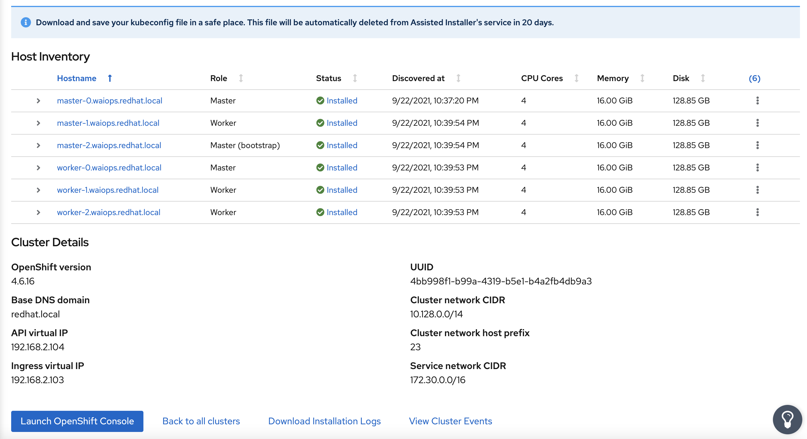Click Launch OpenShift Console

(x=77, y=421)
